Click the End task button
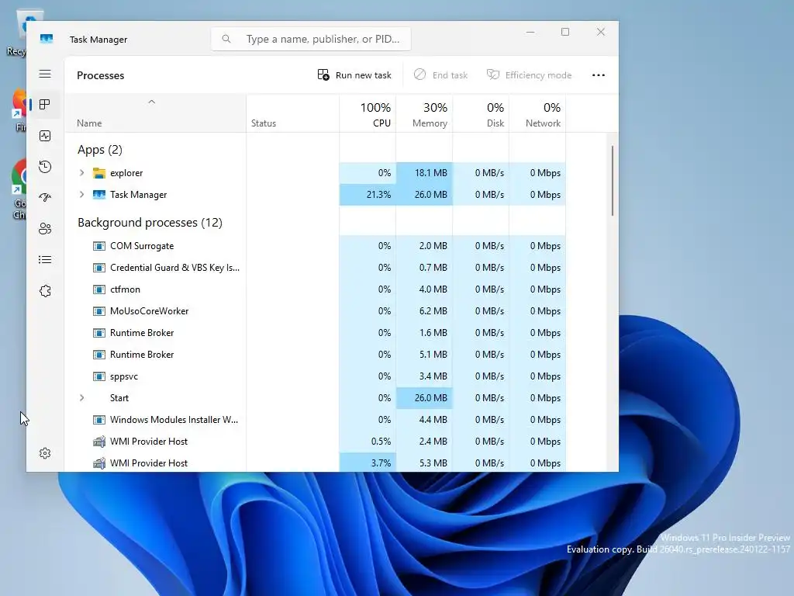Viewport: 794px width, 596px height. [440, 75]
